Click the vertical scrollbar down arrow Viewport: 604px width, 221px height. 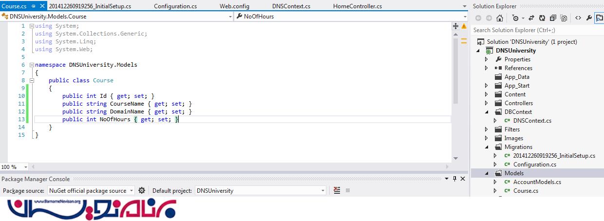point(456,158)
